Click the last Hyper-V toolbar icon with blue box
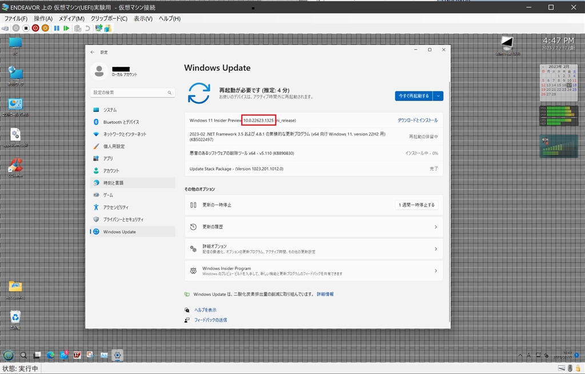This screenshot has height=374, width=585. tap(108, 29)
